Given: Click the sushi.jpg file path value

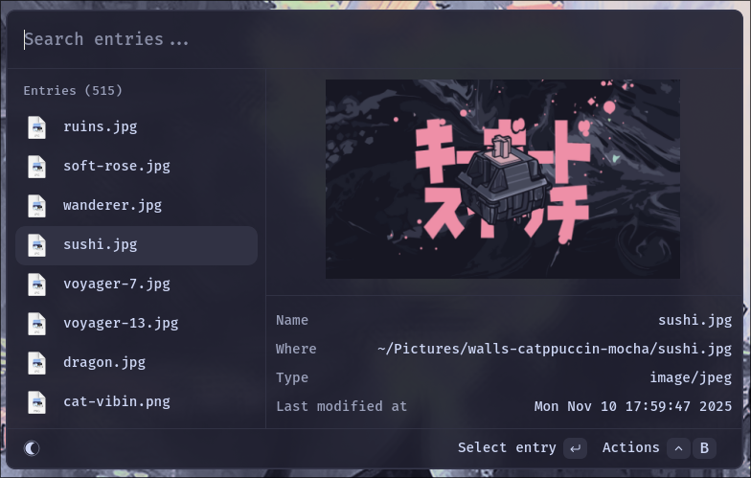Looking at the screenshot, I should [554, 349].
